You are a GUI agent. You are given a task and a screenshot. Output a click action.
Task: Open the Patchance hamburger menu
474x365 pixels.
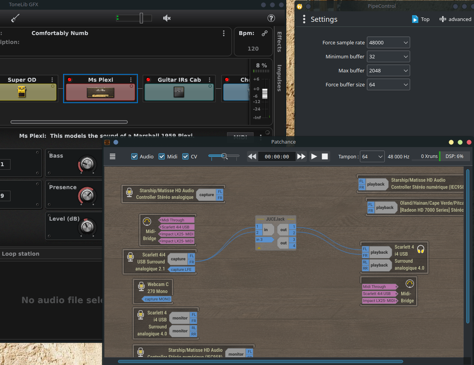tap(113, 156)
